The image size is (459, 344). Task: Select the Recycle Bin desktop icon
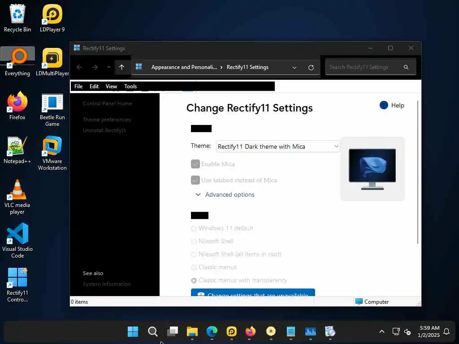pyautogui.click(x=17, y=18)
